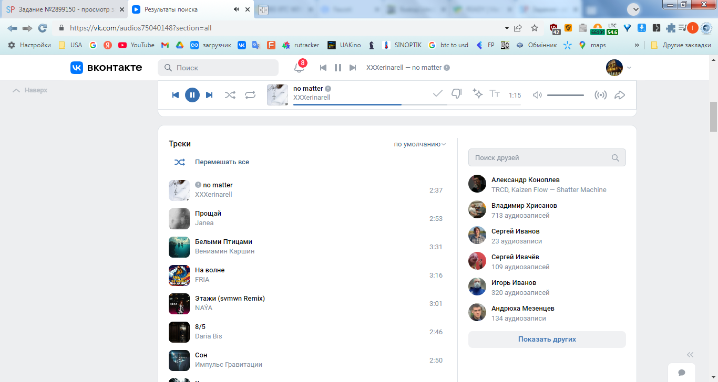Open the chat bubble widget
718x382 pixels.
point(682,373)
